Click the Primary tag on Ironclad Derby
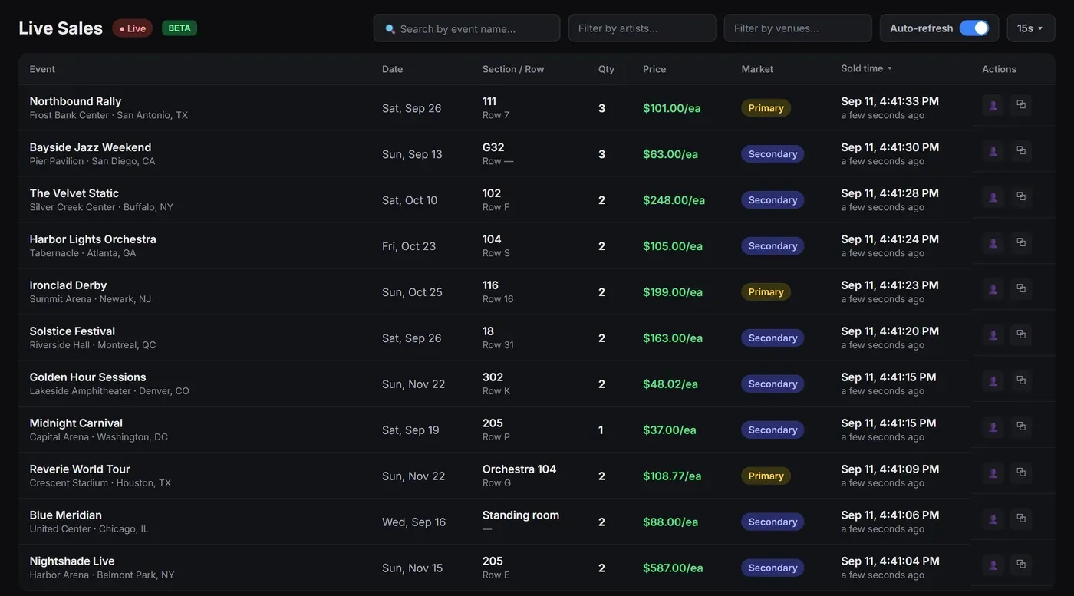The width and height of the screenshot is (1074, 596). pos(766,292)
